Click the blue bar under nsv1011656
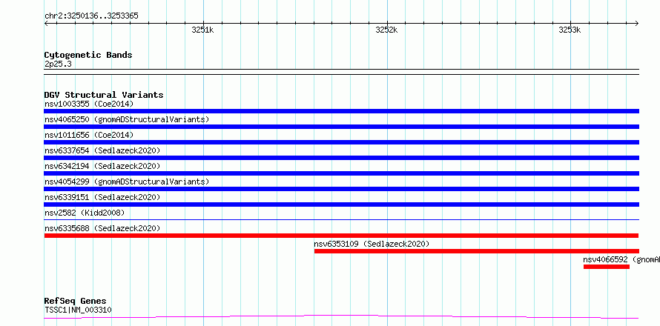 click(341, 142)
